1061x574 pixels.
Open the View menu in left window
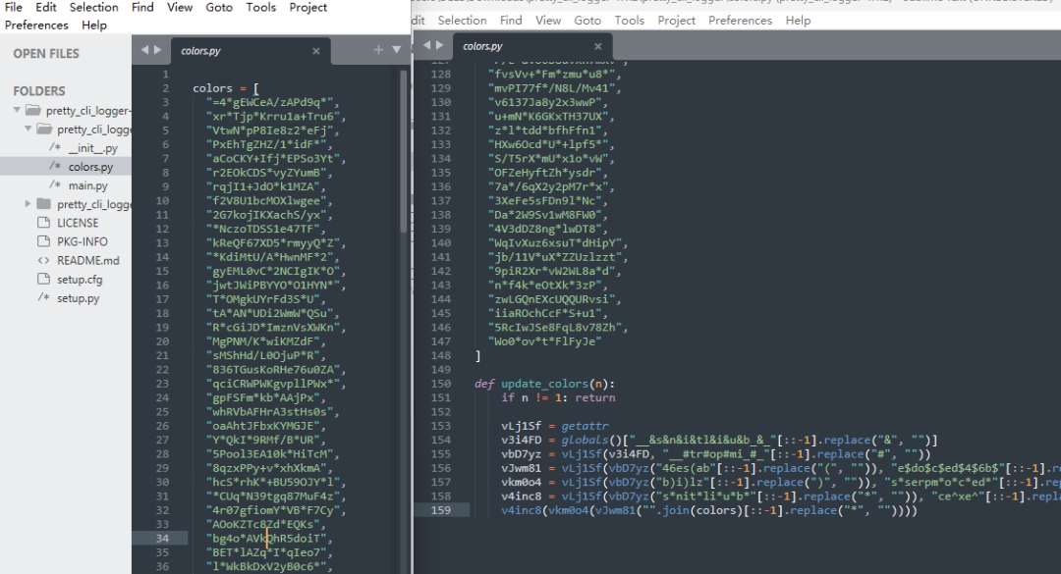click(180, 8)
